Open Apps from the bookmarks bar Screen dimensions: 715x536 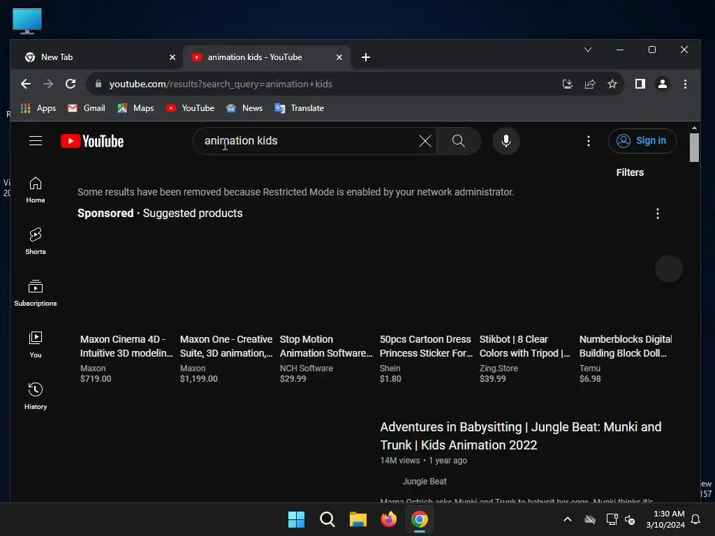[38, 108]
